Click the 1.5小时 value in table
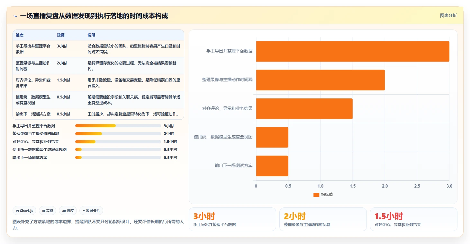 63,80
